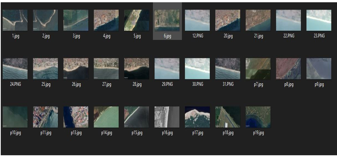
Task: Click the highlighted 6.jpg thumbnail
Action: (x=167, y=20)
